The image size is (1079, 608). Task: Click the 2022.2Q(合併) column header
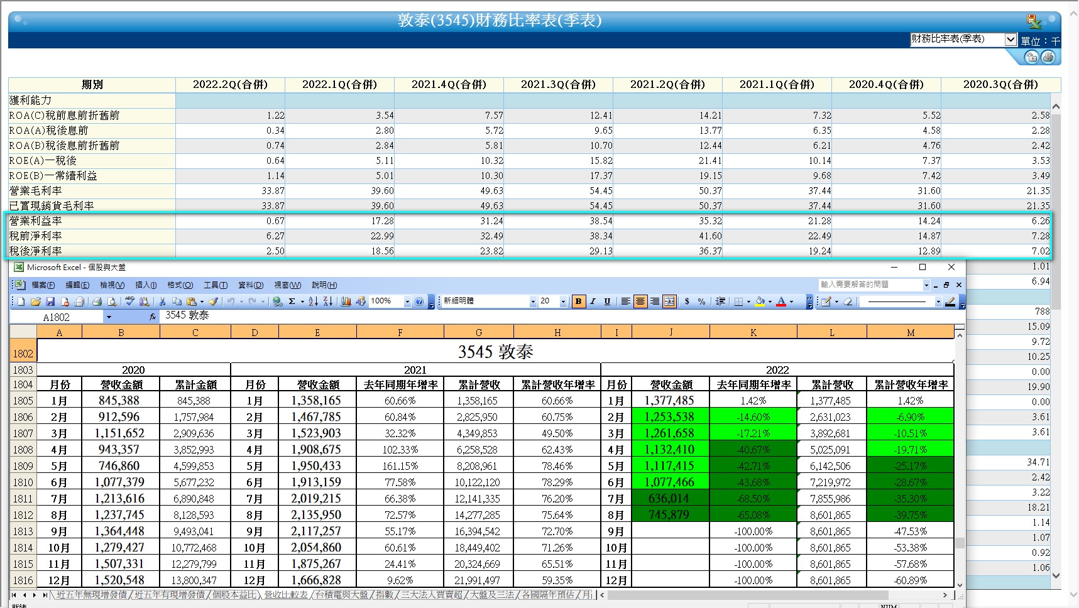(x=230, y=85)
